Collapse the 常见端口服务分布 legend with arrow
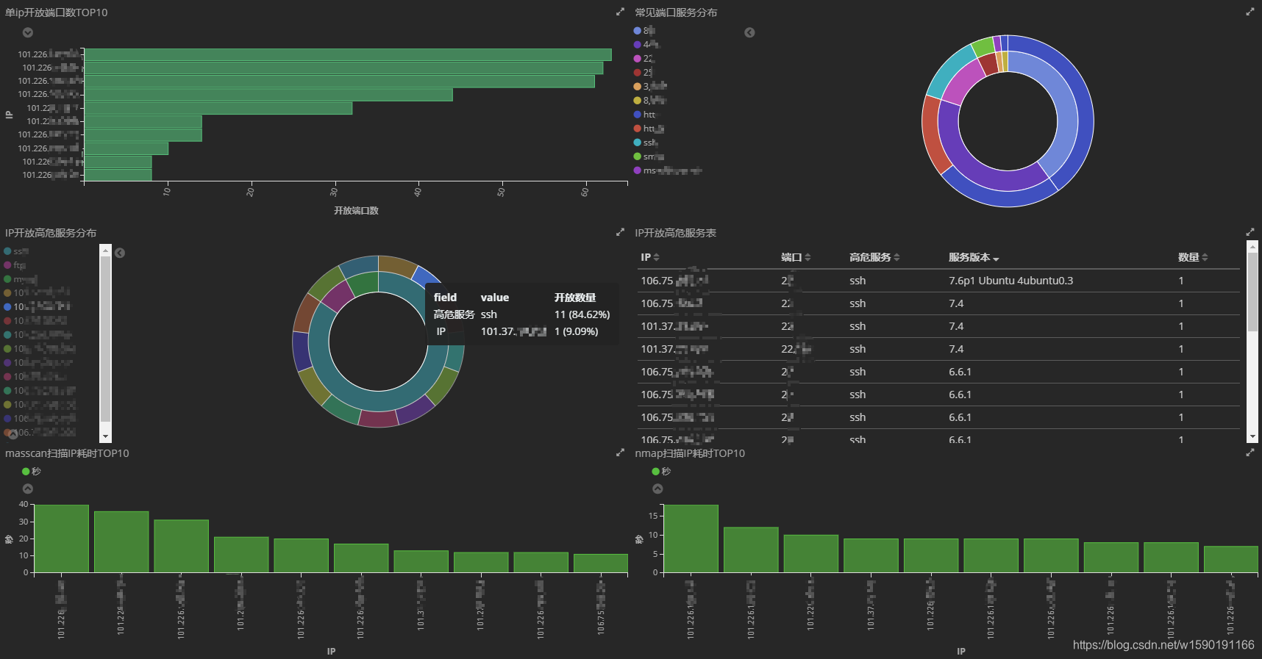Image resolution: width=1262 pixels, height=659 pixels. [749, 32]
